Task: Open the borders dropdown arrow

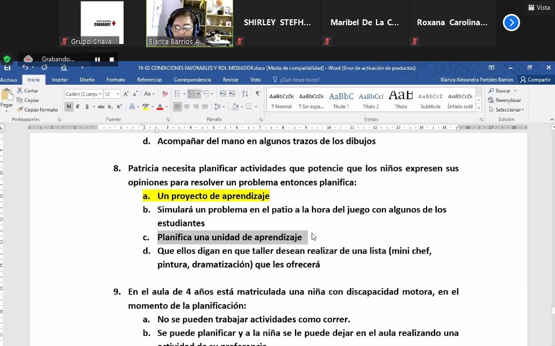Action: (256, 107)
